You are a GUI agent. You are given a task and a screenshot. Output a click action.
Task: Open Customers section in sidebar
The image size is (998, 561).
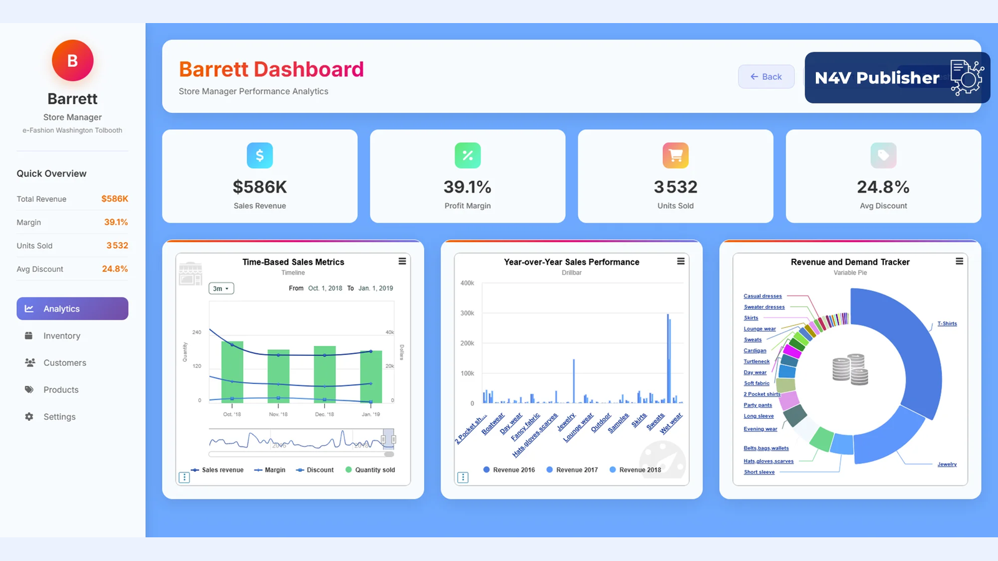64,363
